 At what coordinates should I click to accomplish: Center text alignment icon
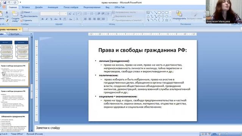pyautogui.click(x=90, y=19)
